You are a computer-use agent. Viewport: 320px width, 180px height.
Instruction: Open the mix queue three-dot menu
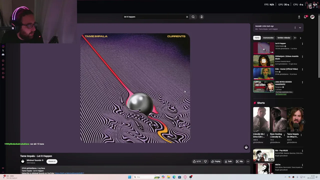click(x=295, y=27)
